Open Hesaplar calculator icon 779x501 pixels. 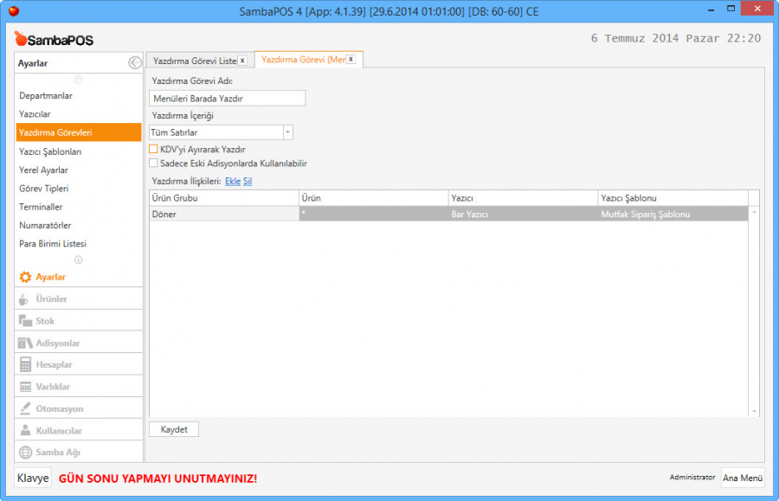coord(25,365)
